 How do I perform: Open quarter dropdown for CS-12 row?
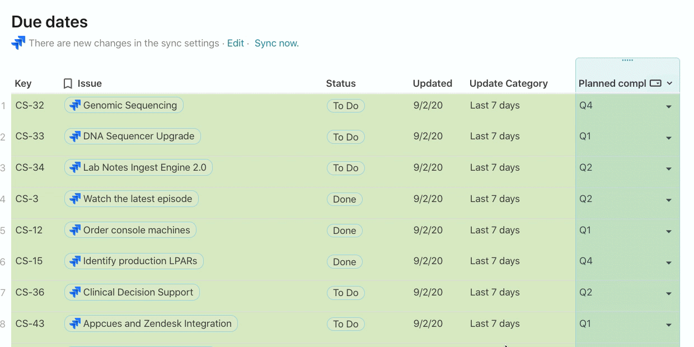tap(669, 231)
